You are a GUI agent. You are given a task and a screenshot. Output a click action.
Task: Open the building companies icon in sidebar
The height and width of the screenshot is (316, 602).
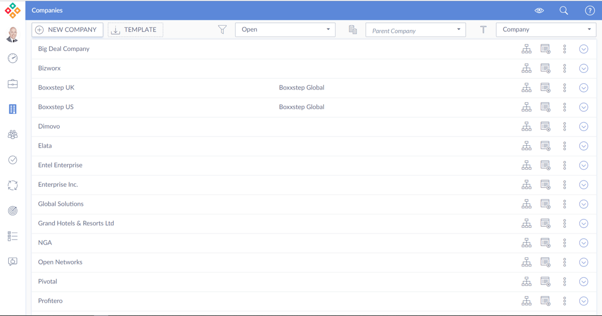[13, 109]
